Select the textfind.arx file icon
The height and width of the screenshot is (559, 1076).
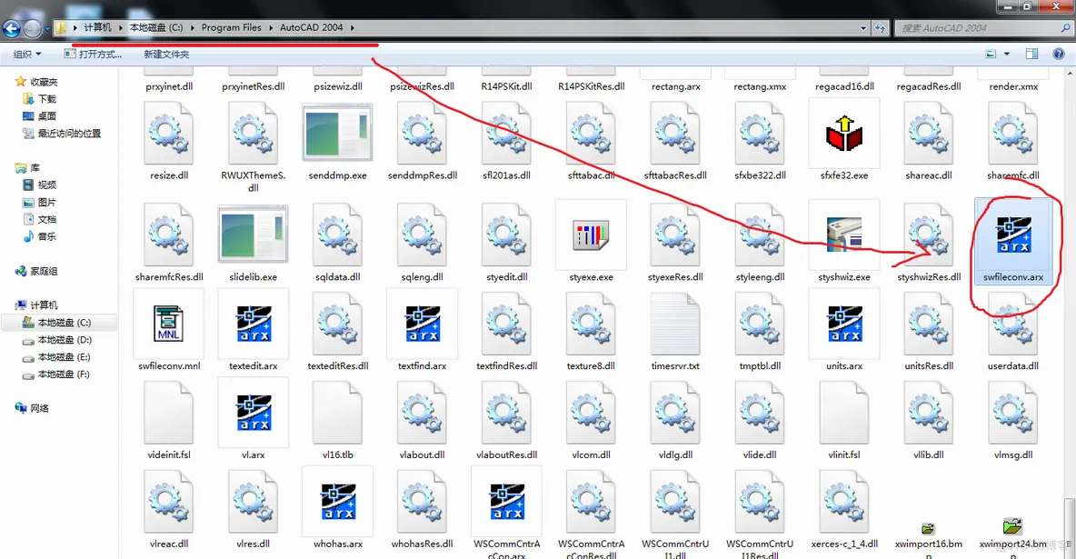[x=422, y=324]
